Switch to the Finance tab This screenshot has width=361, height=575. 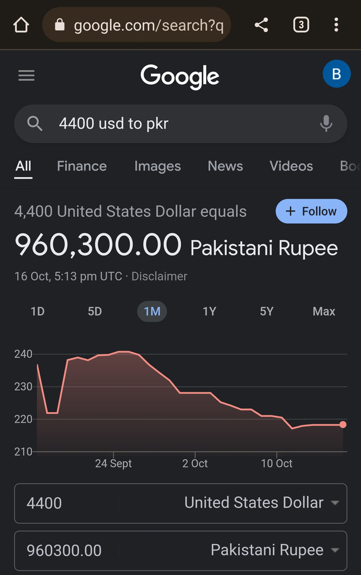(x=82, y=166)
